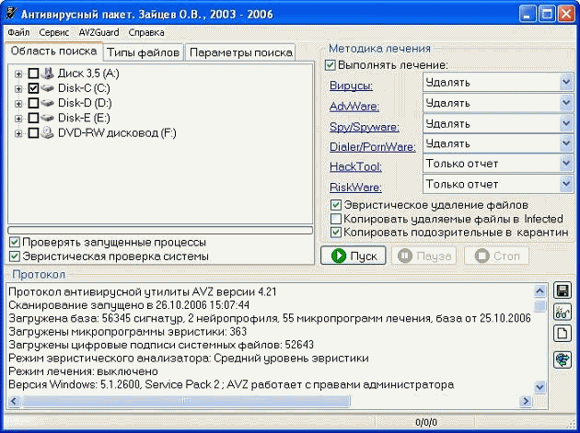This screenshot has height=433, width=580.
Task: Click the Вирусы link
Action: click(351, 85)
